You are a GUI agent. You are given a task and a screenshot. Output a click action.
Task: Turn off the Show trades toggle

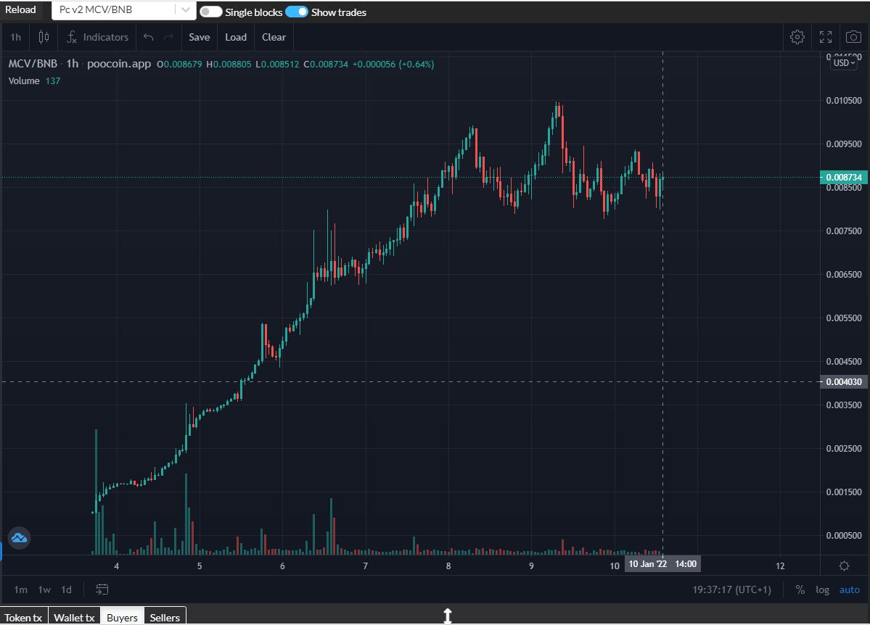click(297, 12)
